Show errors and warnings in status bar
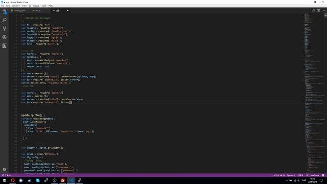The height and width of the screenshot is (184, 327). pyautogui.click(x=6, y=175)
